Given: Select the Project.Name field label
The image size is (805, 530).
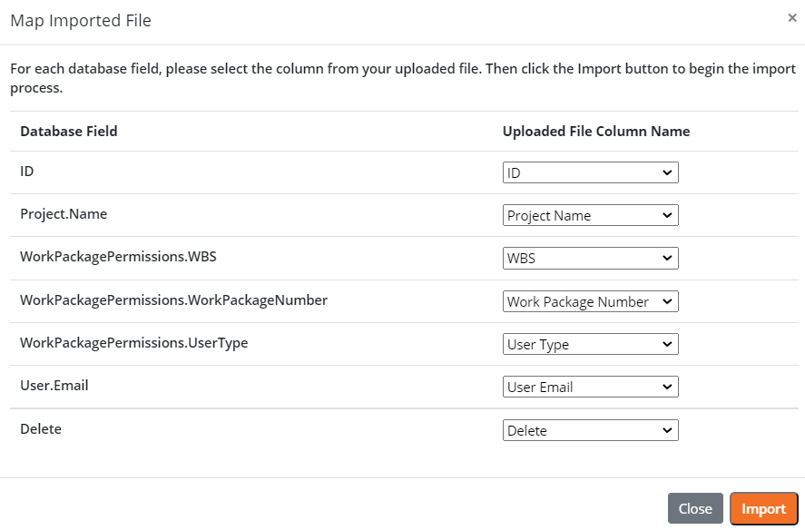Looking at the screenshot, I should click(x=64, y=214).
